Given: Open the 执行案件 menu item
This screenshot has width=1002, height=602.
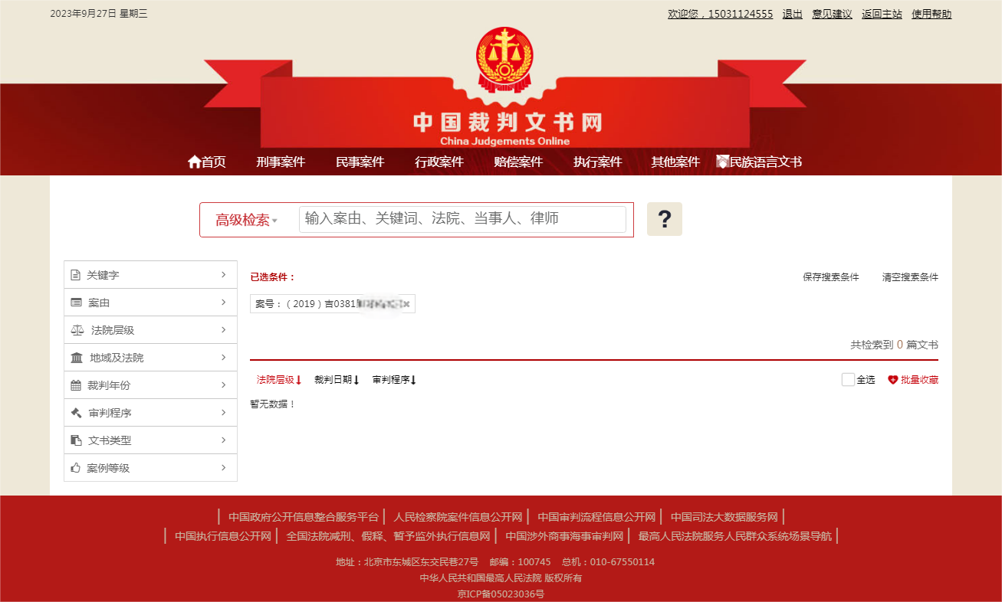Looking at the screenshot, I should click(x=598, y=162).
